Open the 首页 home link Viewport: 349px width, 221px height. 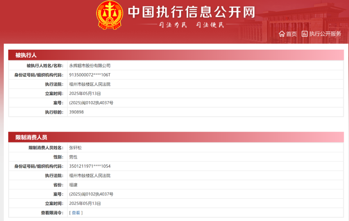[x=291, y=34]
